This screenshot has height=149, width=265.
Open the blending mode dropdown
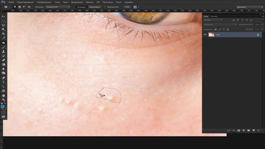(220, 25)
